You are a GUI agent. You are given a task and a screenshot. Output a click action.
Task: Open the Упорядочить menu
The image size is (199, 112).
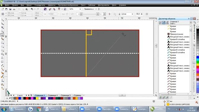pyautogui.click(x=40, y=5)
